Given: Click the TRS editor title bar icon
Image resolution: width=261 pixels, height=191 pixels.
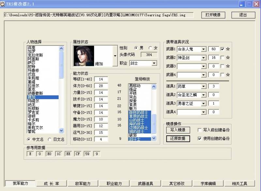Looking at the screenshot, I should 3,4.
